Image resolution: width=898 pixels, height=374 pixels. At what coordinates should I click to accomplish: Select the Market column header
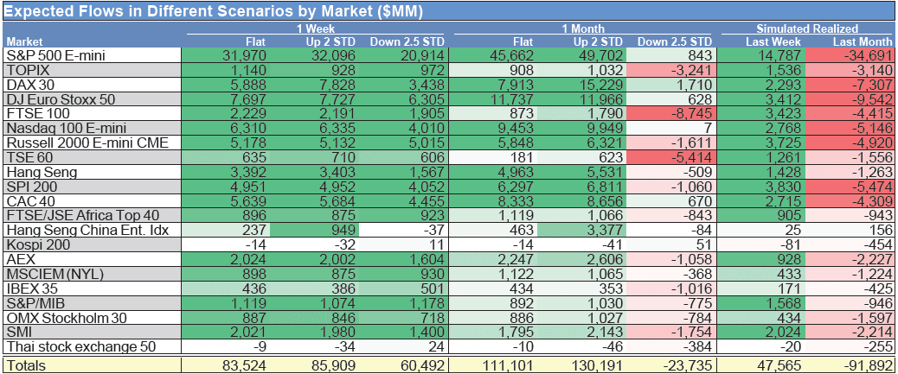click(x=22, y=41)
